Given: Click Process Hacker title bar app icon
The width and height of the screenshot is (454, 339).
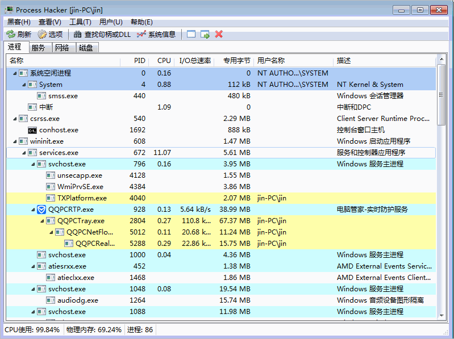Looking at the screenshot, I should [9, 10].
